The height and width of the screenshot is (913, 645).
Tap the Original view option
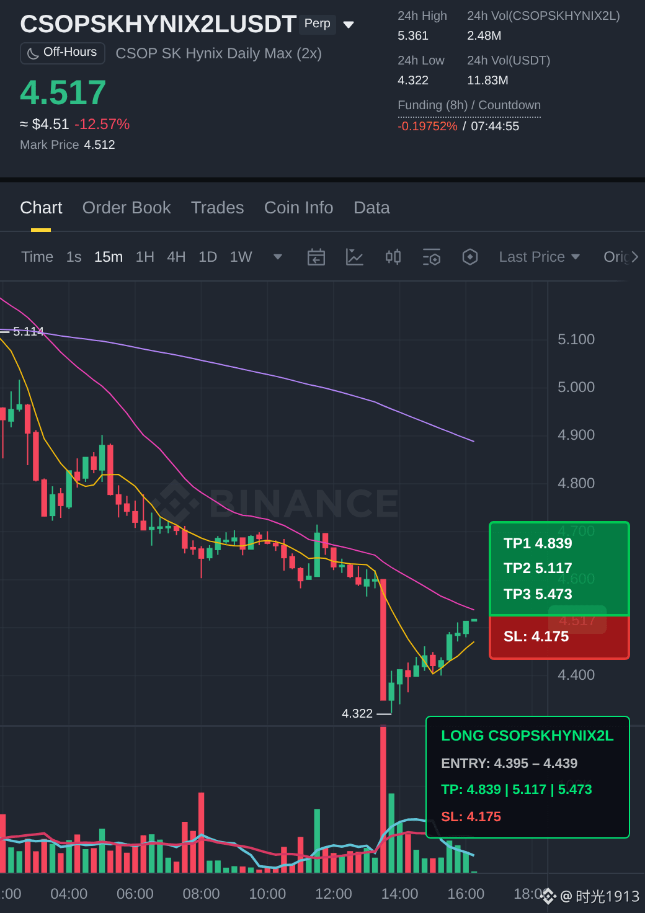click(x=616, y=257)
